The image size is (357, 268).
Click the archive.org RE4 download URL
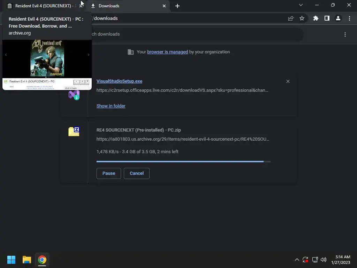tap(183, 139)
